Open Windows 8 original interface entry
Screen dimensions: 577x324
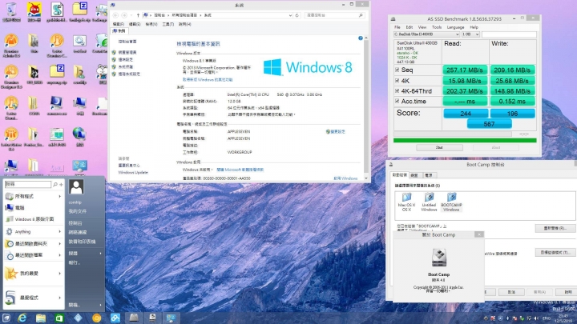coord(34,219)
